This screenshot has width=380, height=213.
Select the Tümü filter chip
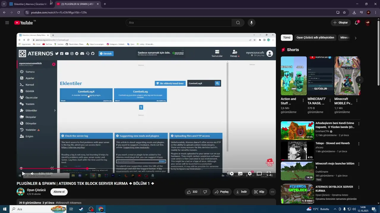[x=286, y=38]
